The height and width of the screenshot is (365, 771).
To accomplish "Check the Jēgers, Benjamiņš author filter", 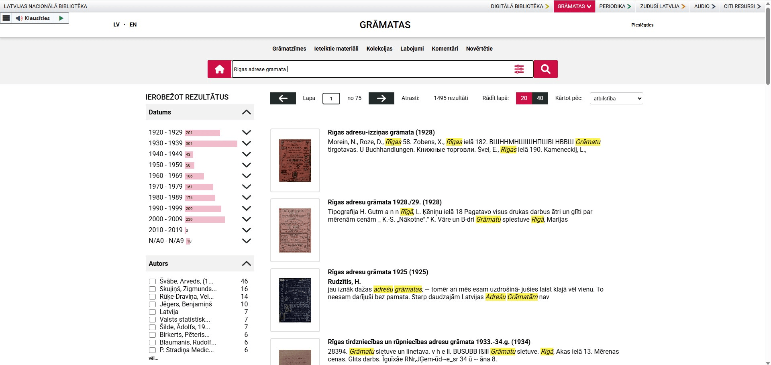I will click(x=152, y=304).
